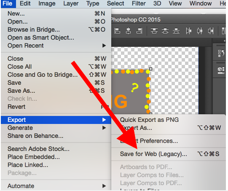Choose Export As... in submenu
228x191 pixels.
tap(169, 128)
